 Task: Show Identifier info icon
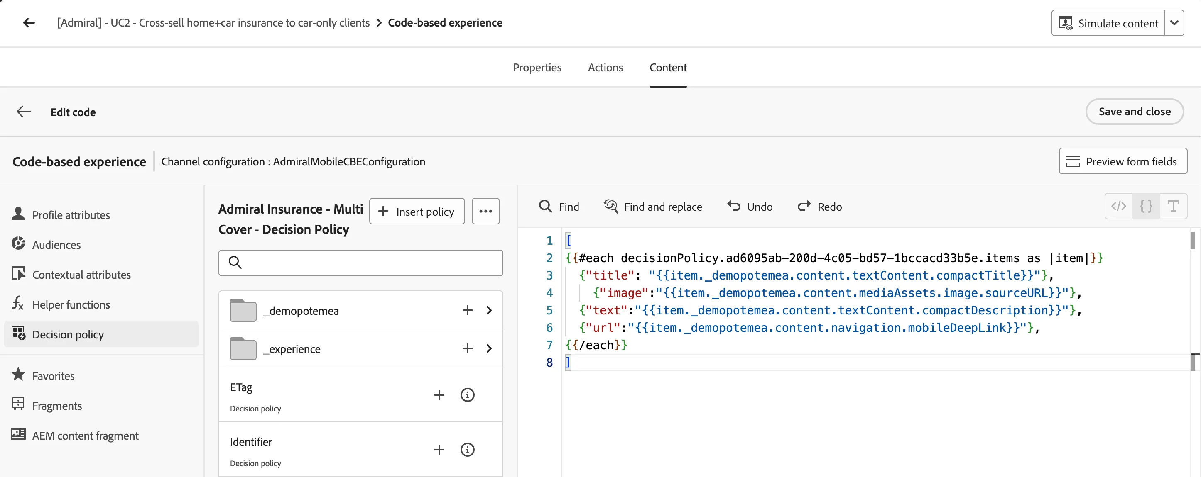[x=467, y=450]
